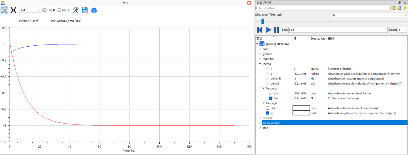Click the collapse-all icon beside filter field
408x155 pixels.
[x=399, y=8]
